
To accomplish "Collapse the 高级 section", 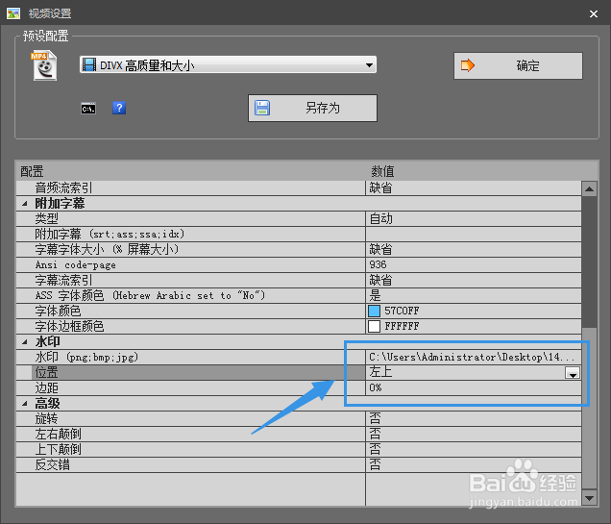I will (x=25, y=404).
